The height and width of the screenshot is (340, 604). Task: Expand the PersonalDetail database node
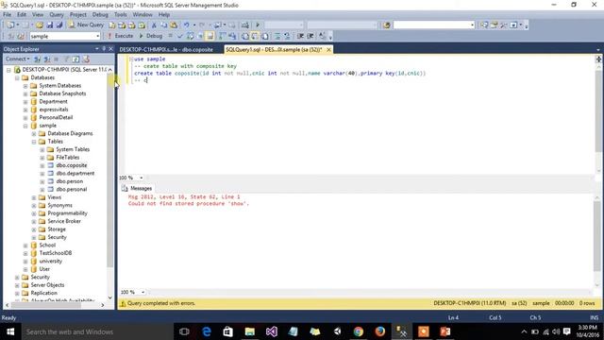coord(25,117)
